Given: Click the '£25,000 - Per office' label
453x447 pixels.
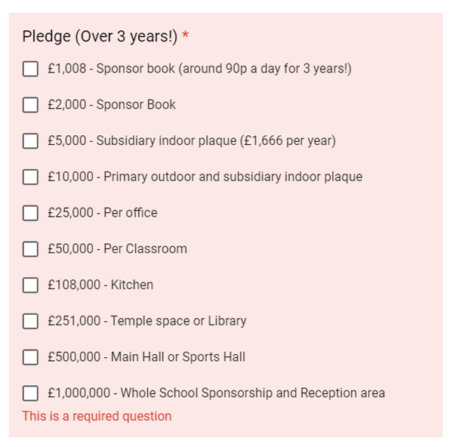Looking at the screenshot, I should (x=103, y=213).
